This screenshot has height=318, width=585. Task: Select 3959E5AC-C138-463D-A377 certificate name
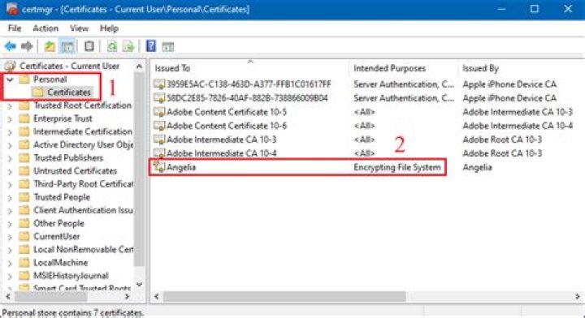point(249,84)
